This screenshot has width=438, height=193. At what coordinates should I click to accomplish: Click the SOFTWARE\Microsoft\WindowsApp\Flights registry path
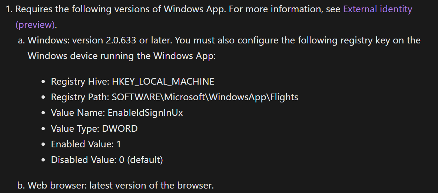click(x=205, y=97)
